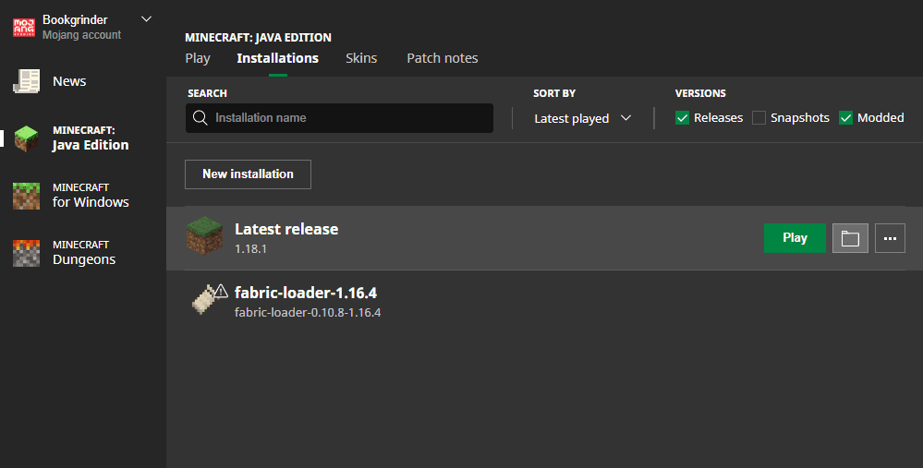Enable the Snapshots versions checkbox
Image resolution: width=923 pixels, height=468 pixels.
pos(759,117)
